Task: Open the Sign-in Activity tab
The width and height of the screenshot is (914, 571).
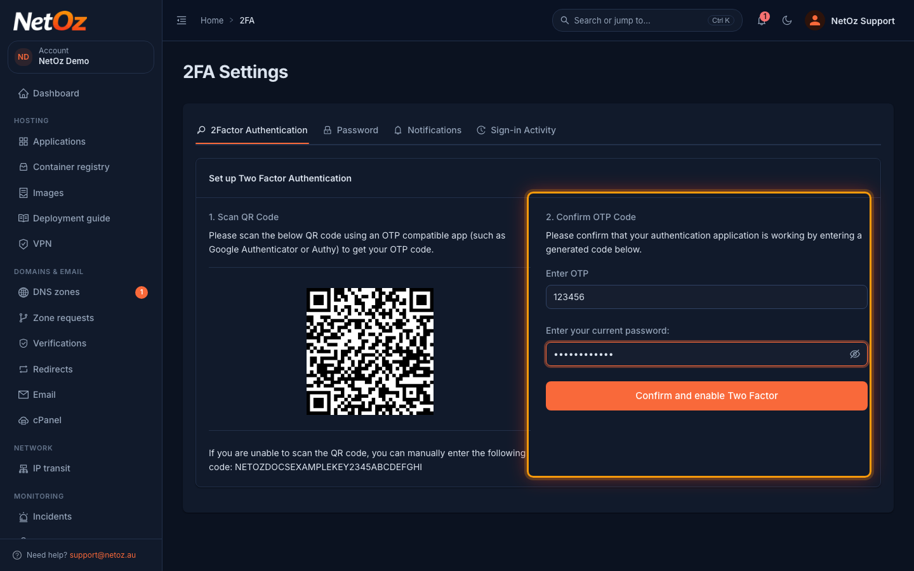Action: point(516,130)
